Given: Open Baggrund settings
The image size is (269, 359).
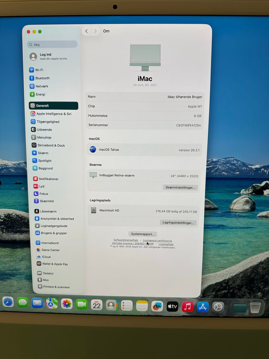Looking at the screenshot, I should pyautogui.click(x=43, y=168).
